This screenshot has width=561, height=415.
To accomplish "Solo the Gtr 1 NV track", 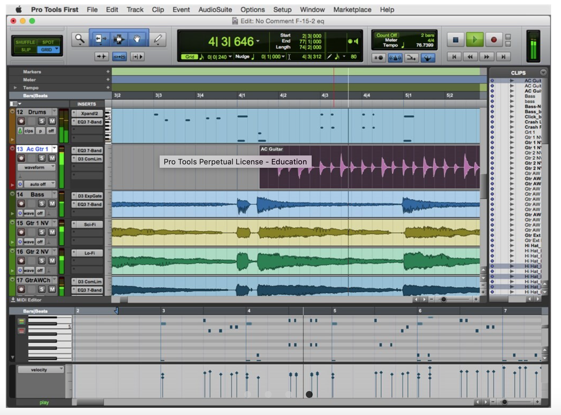I will [41, 232].
